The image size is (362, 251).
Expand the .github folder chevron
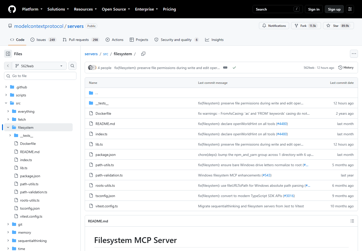(x=6, y=87)
